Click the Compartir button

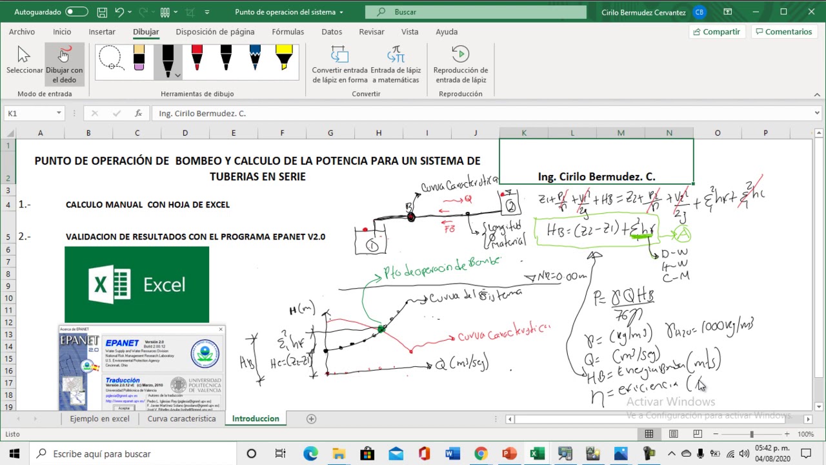point(717,32)
